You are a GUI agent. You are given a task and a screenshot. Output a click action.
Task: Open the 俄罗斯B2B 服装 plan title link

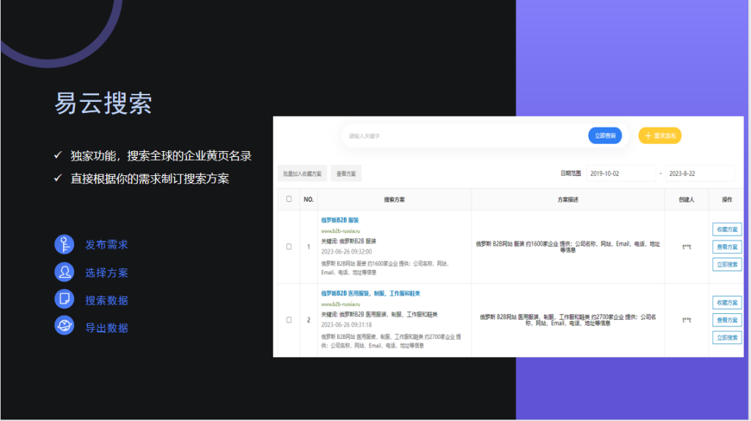pos(340,220)
